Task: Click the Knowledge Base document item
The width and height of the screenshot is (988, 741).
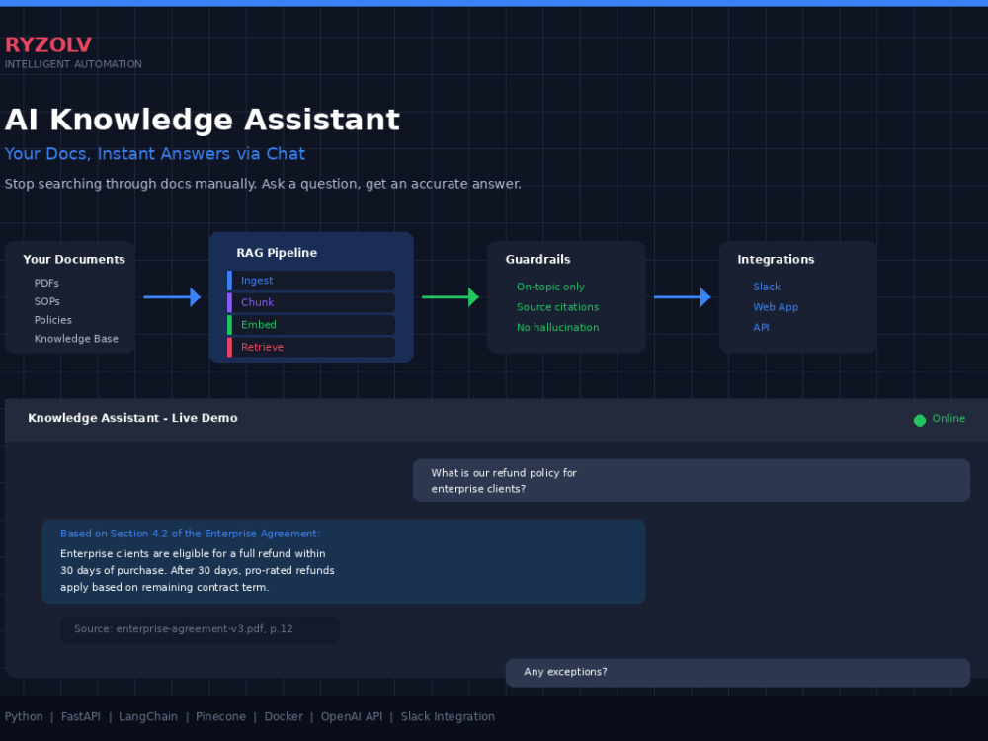Action: pos(76,338)
